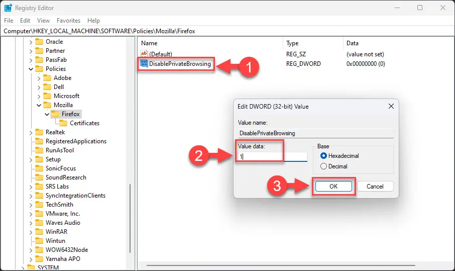Click the Wintun folder icon

39,240
